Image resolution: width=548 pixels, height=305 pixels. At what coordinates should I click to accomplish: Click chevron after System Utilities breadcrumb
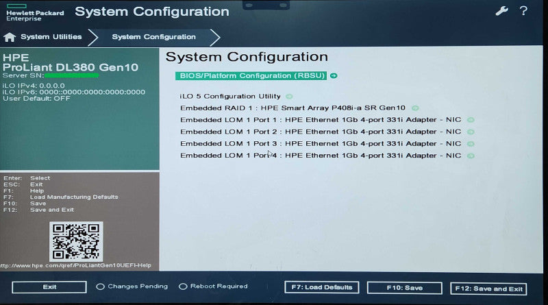[92, 38]
